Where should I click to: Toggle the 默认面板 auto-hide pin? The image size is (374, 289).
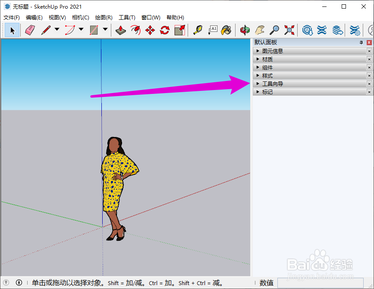click(361, 42)
